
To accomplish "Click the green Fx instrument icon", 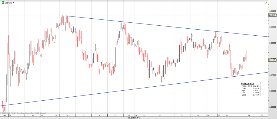I will pyautogui.click(x=3, y=2).
